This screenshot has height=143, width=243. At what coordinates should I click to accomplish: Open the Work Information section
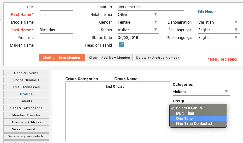pyautogui.click(x=26, y=129)
